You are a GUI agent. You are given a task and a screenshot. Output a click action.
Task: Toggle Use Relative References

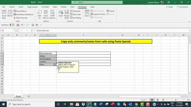tap(23, 15)
